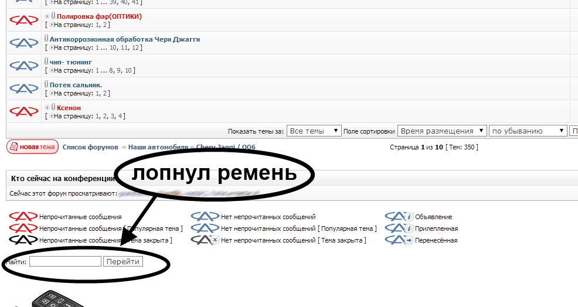Click legend icon for Нет непрочитанных [Популярная тема]
Viewport: 578px width, 307px height.
tap(205, 228)
